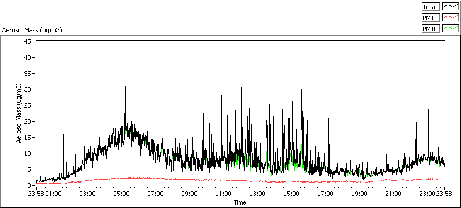Viewport: 461px width, 208px height.
Task: Click the 21:00 time axis label
Action: [394, 194]
